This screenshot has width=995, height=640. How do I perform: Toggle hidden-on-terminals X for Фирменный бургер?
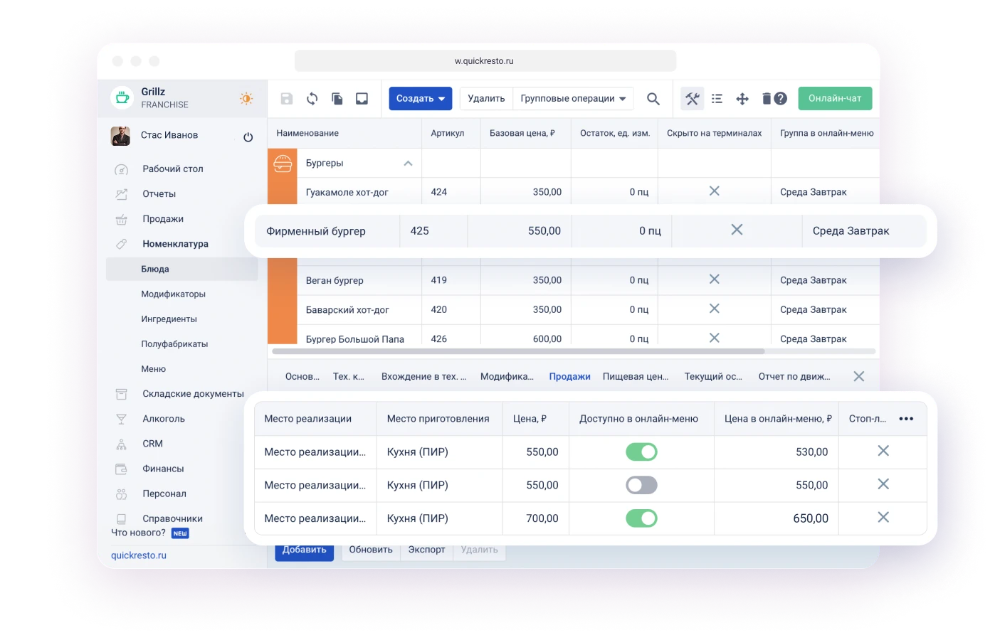tap(737, 230)
